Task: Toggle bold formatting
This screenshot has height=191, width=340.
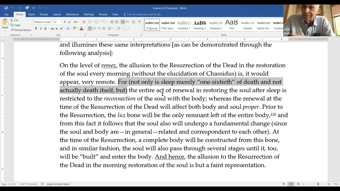Action: pyautogui.click(x=36, y=28)
